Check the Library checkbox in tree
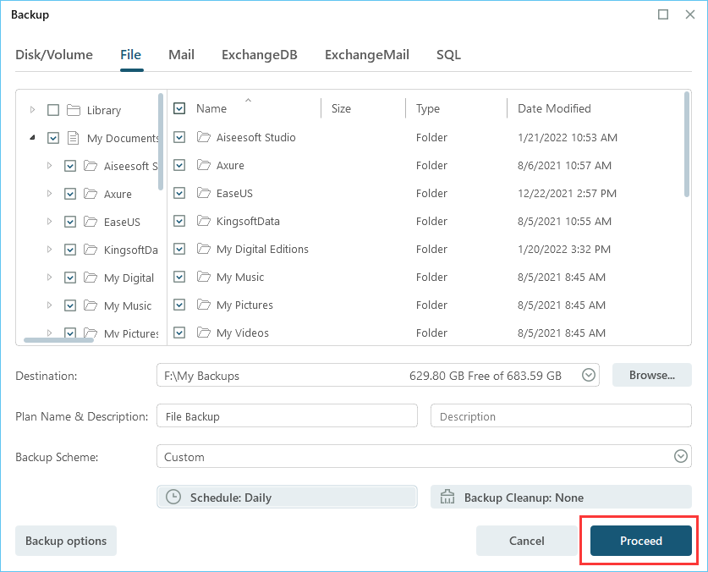Image resolution: width=708 pixels, height=572 pixels. [x=53, y=110]
